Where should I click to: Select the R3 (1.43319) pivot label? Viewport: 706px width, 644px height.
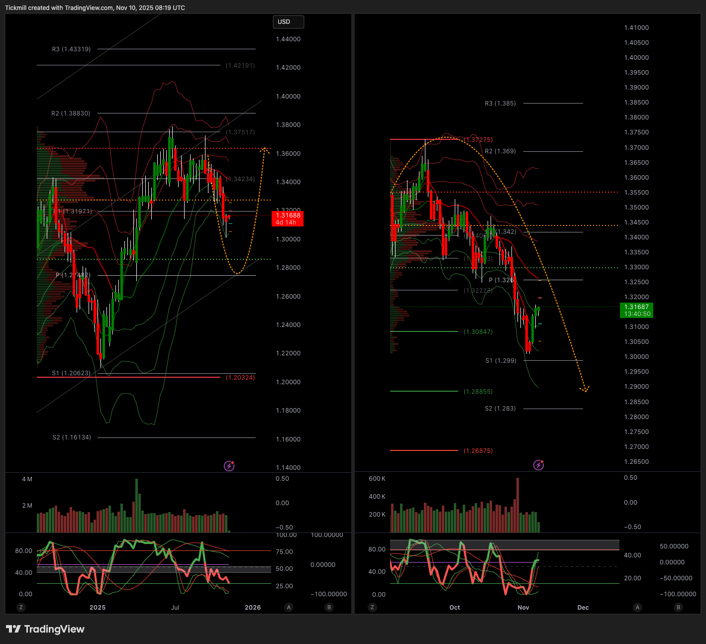[x=71, y=49]
